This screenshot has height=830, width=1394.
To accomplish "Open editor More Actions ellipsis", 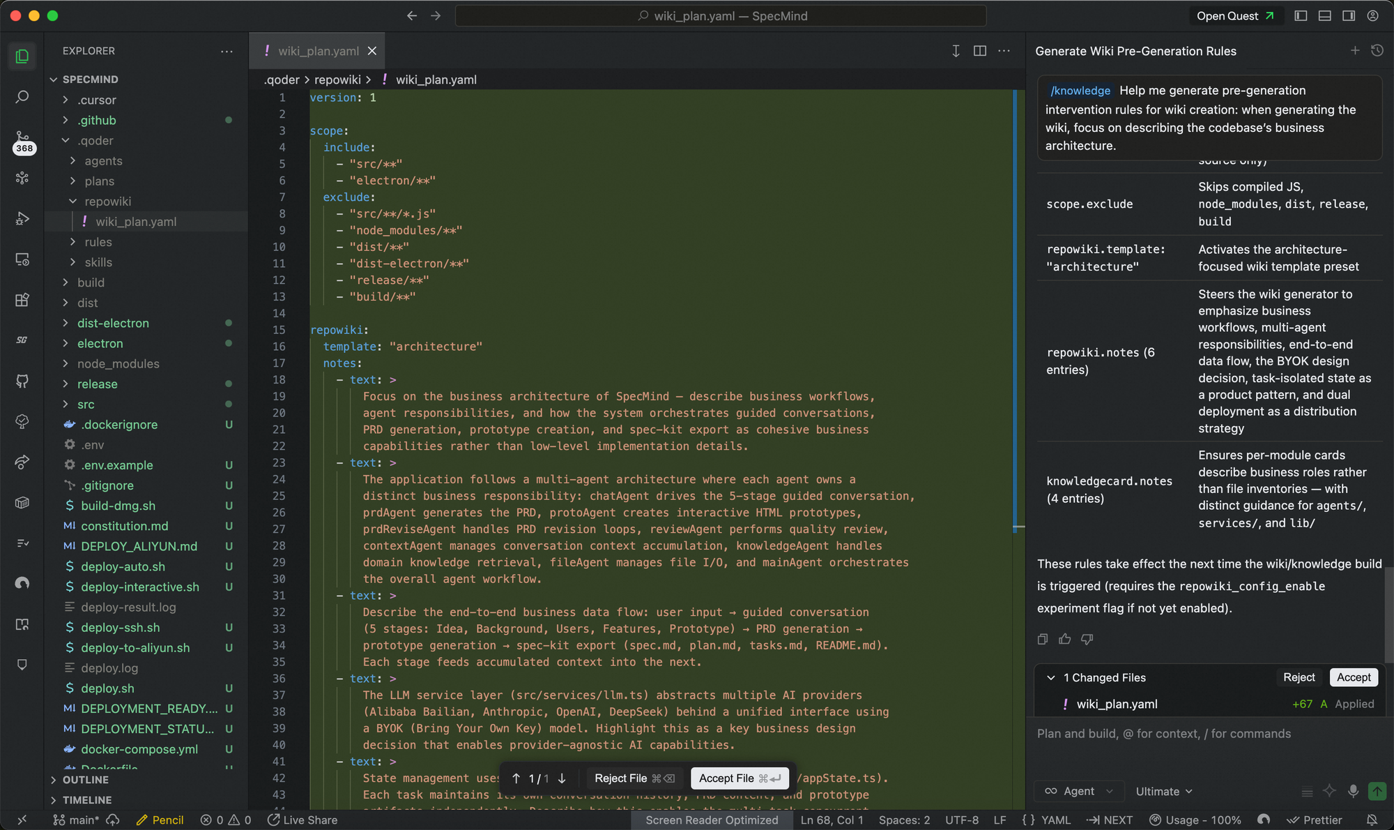I will 1004,51.
